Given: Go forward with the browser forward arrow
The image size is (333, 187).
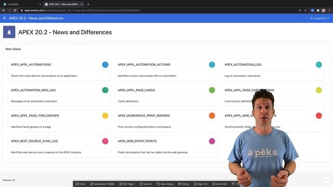Looking at the screenshot, I should [9, 10].
